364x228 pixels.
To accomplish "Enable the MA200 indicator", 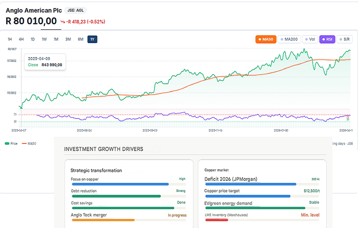I will [x=289, y=39].
